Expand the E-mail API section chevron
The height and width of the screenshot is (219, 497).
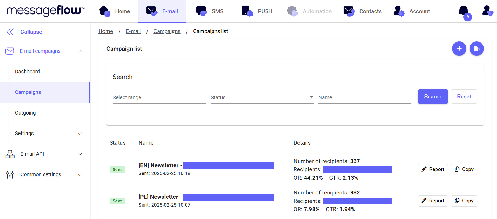[80, 154]
